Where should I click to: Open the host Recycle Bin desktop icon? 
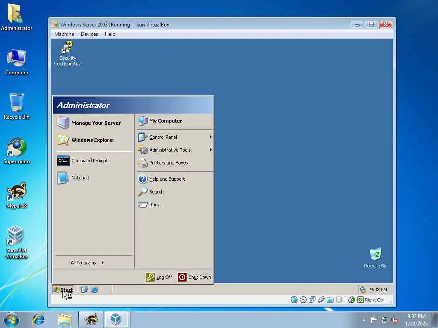tap(17, 106)
